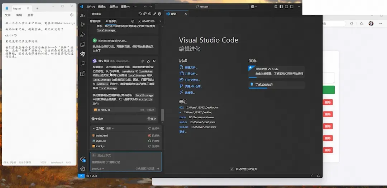
Task: Open Lingma settings gear in panel header
Action: coord(160,14)
